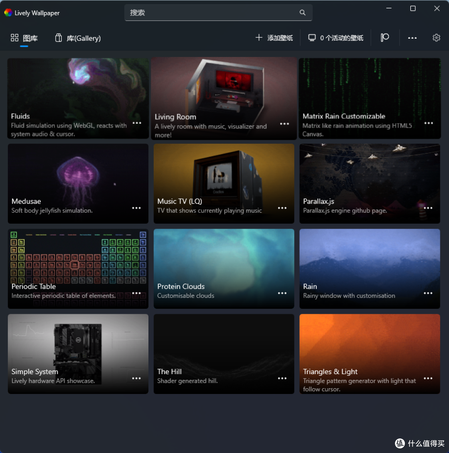Open the active wallpapers monitor icon
Viewport: 449px width, 453px height.
(312, 38)
